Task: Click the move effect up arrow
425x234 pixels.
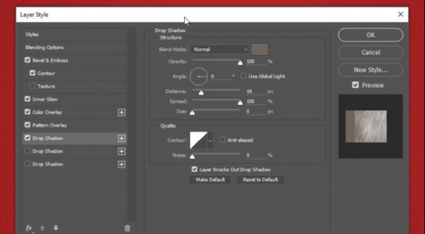Action: coord(42,229)
